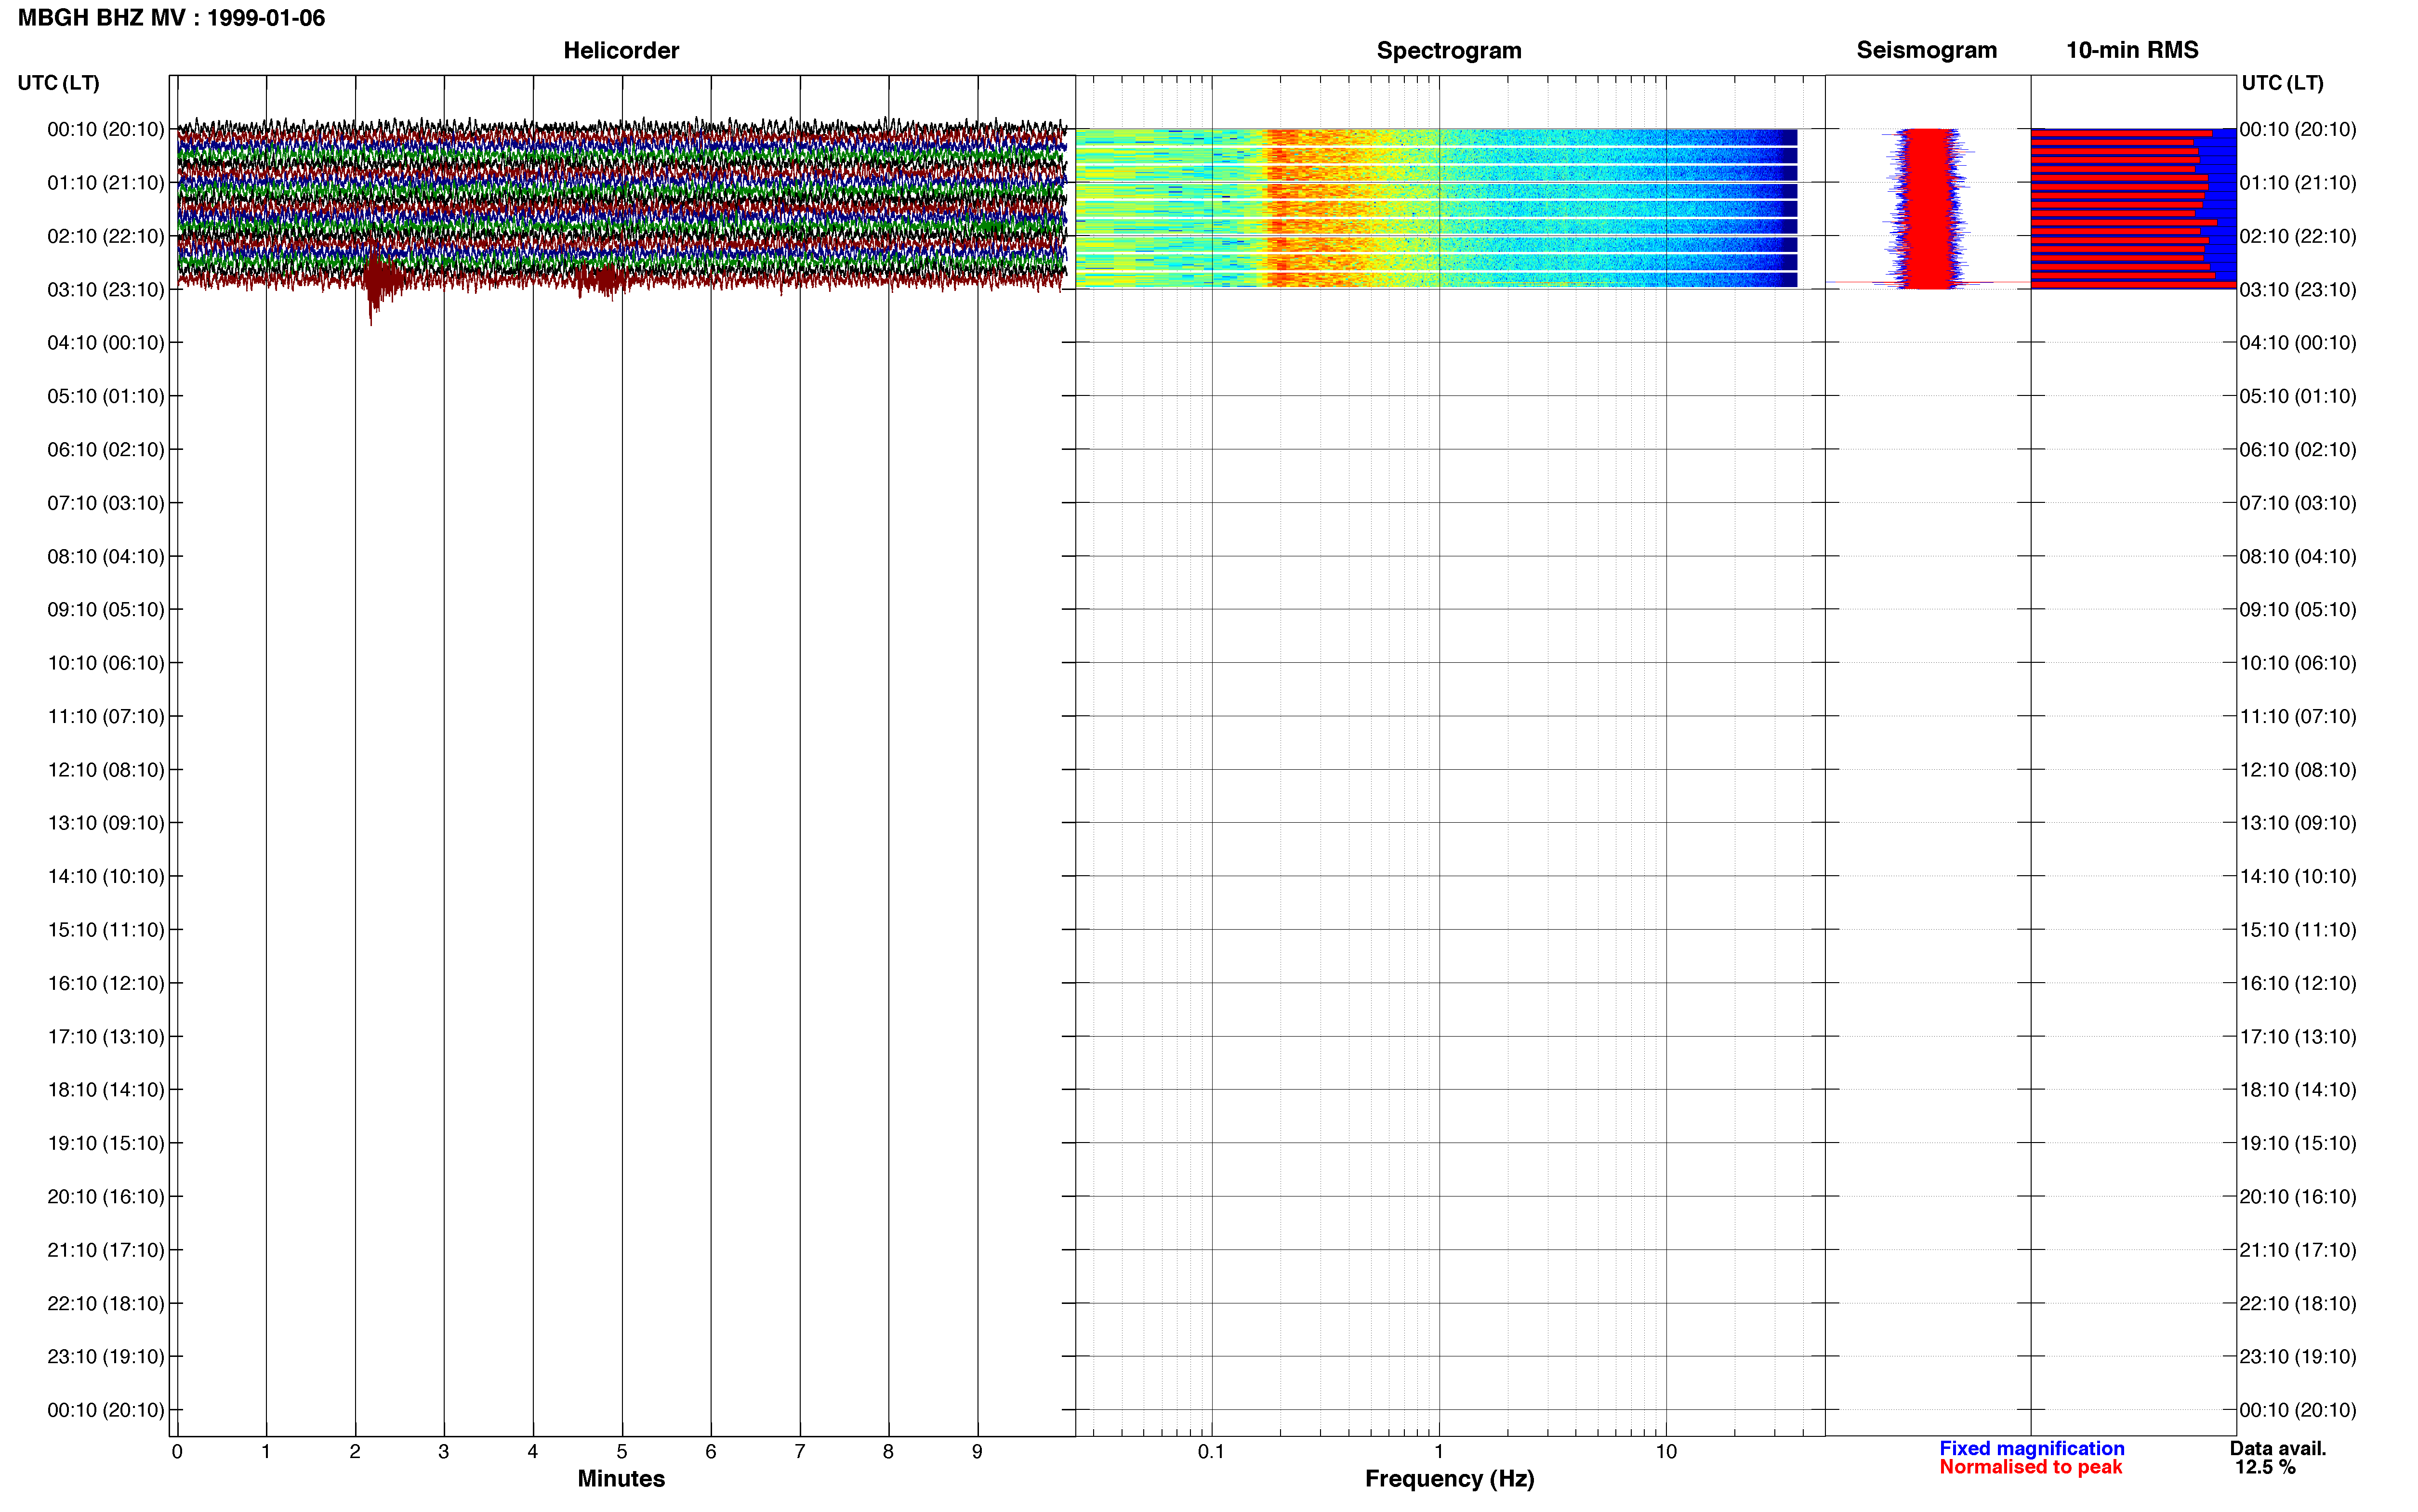The image size is (2418, 1512).
Task: Select the 'Helicorder' panel heading
Action: [621, 50]
